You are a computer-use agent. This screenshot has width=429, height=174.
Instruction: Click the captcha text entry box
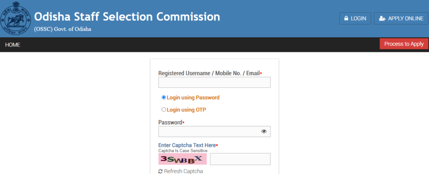[x=240, y=159]
